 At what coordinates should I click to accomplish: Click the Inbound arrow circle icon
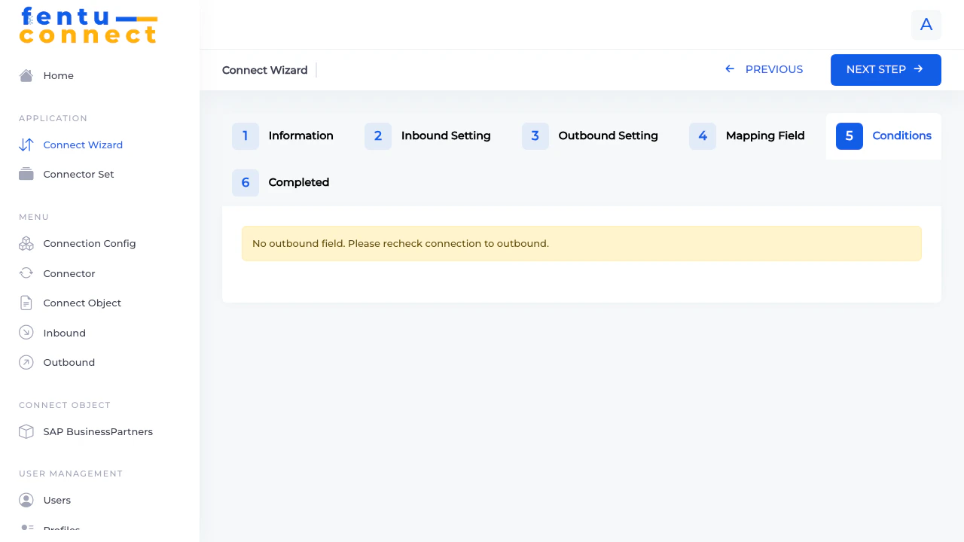pos(26,333)
